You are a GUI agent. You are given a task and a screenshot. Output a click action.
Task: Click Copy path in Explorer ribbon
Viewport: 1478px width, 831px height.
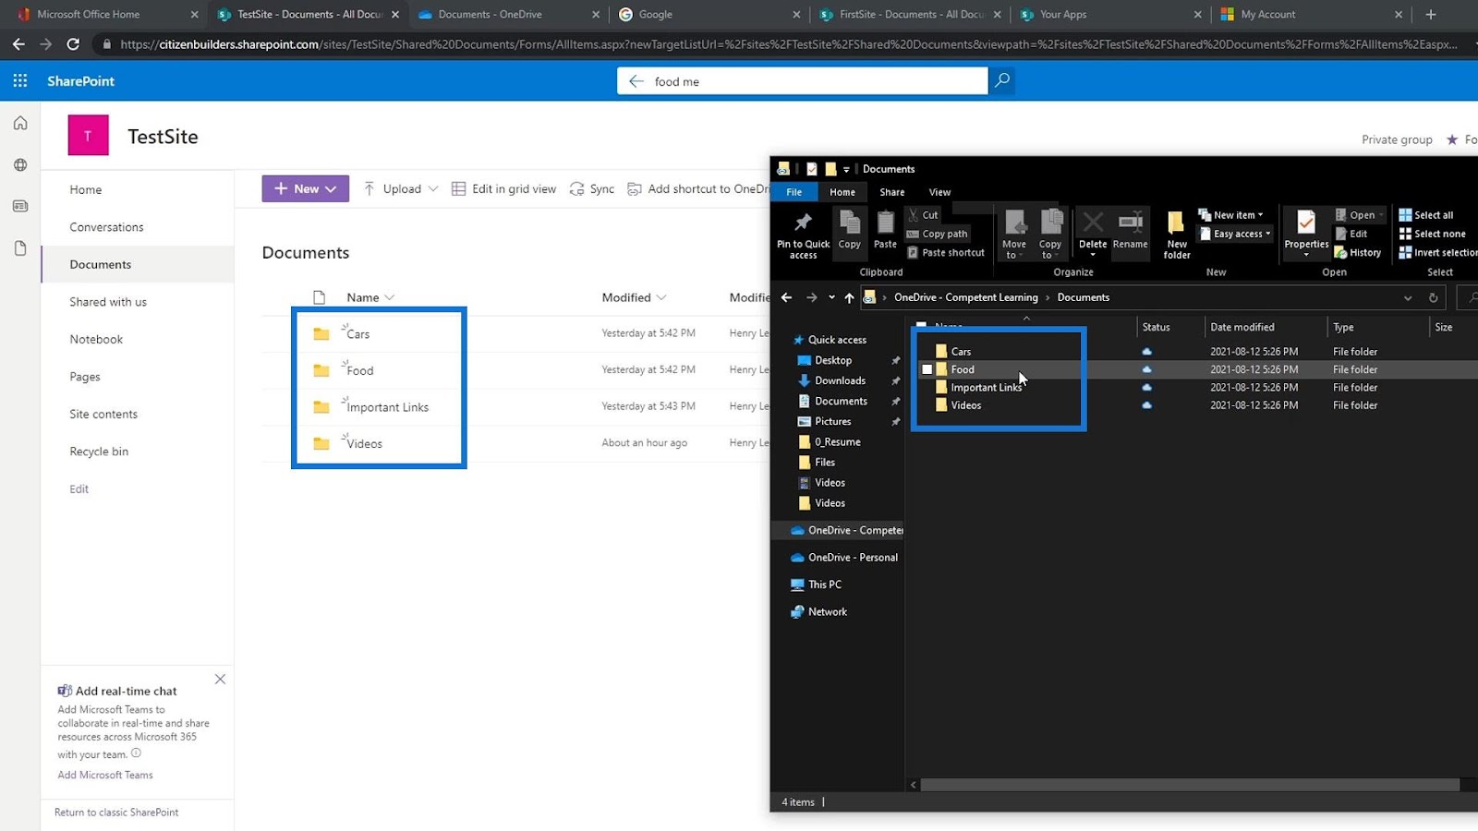[x=938, y=234]
